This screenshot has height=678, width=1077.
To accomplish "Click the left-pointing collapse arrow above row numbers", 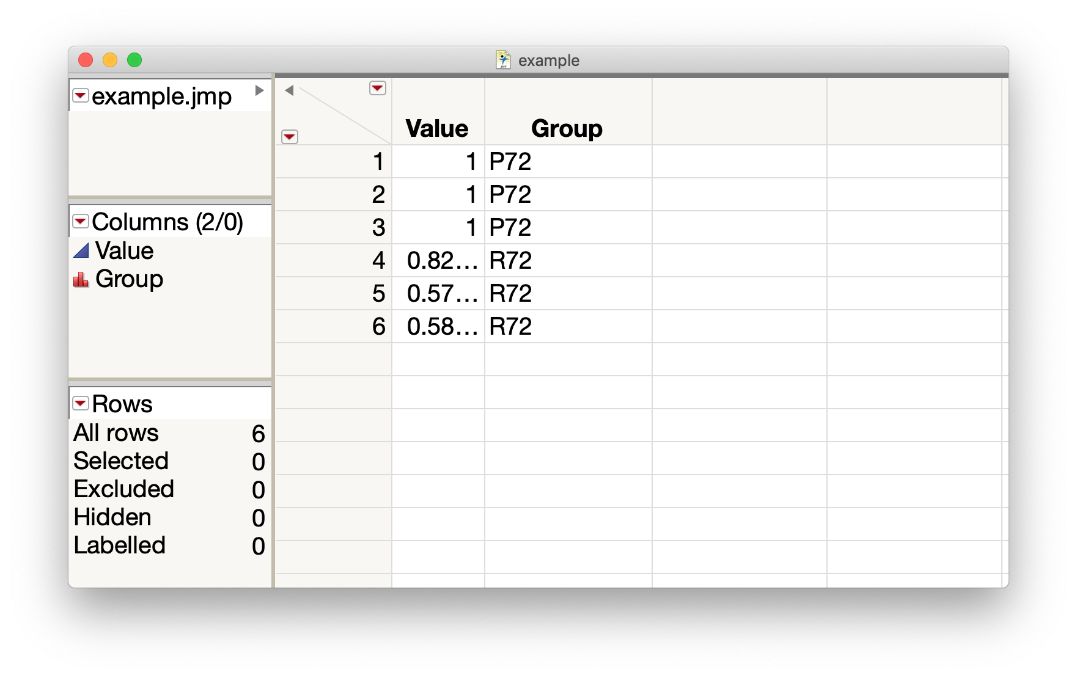I will point(289,89).
